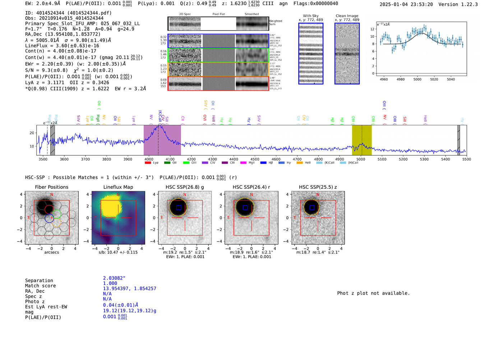This screenshot has width=503, height=342.
Task: Click the dark green OII legend swatch
Action: click(167, 163)
